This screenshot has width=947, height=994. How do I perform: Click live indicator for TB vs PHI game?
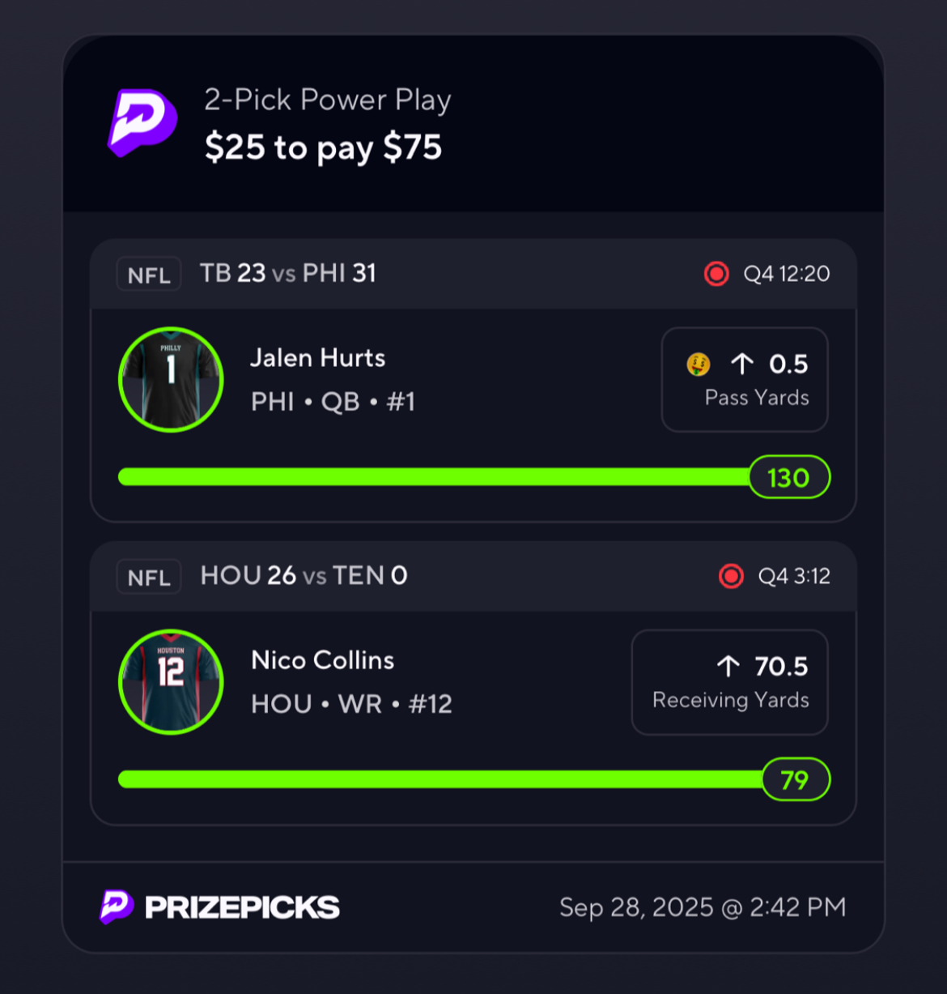(x=716, y=274)
